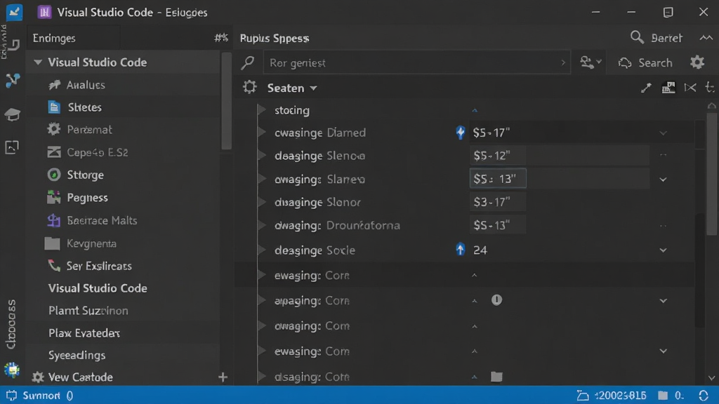The height and width of the screenshot is (404, 719).
Task: Open the chart panel icon in activity bar
Action: pyautogui.click(x=12, y=147)
